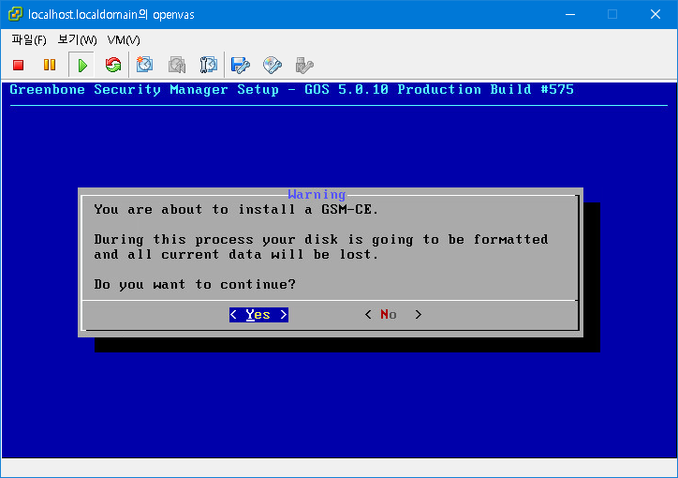Click the green Power On play icon
Viewport: 678px width, 478px height.
[81, 66]
